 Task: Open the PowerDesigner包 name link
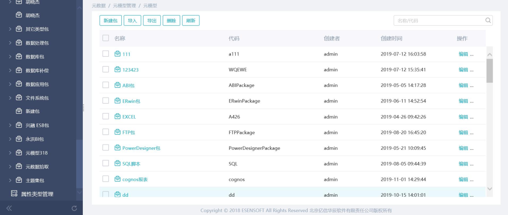(x=141, y=148)
